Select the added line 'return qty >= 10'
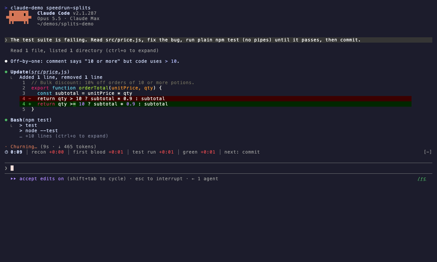Screen dimensions: 437x262 click(x=216, y=104)
